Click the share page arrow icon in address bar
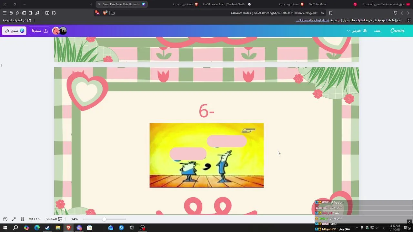 pos(113,13)
